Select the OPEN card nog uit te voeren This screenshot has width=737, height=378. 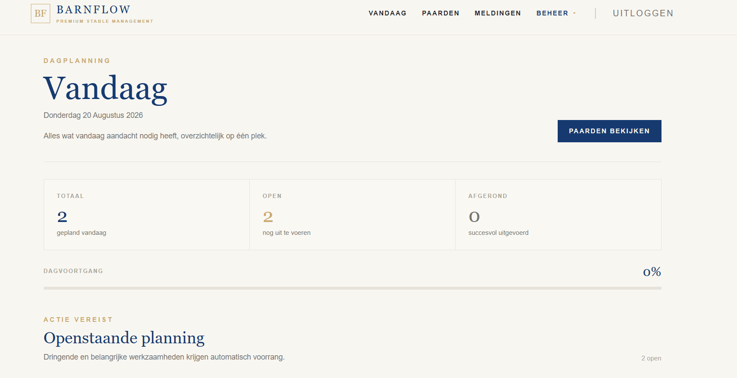[x=352, y=215]
